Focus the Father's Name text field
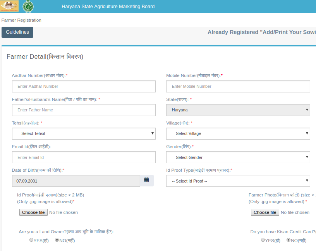The height and width of the screenshot is (251, 316). click(x=84, y=110)
